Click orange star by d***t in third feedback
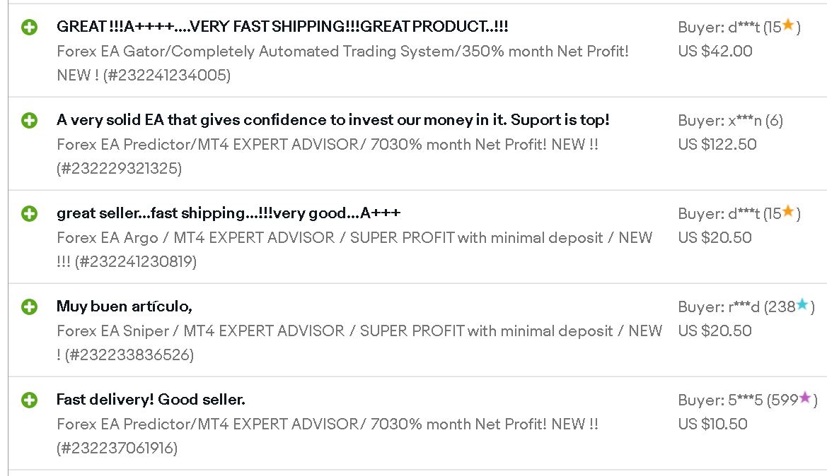The width and height of the screenshot is (827, 476). coord(788,211)
